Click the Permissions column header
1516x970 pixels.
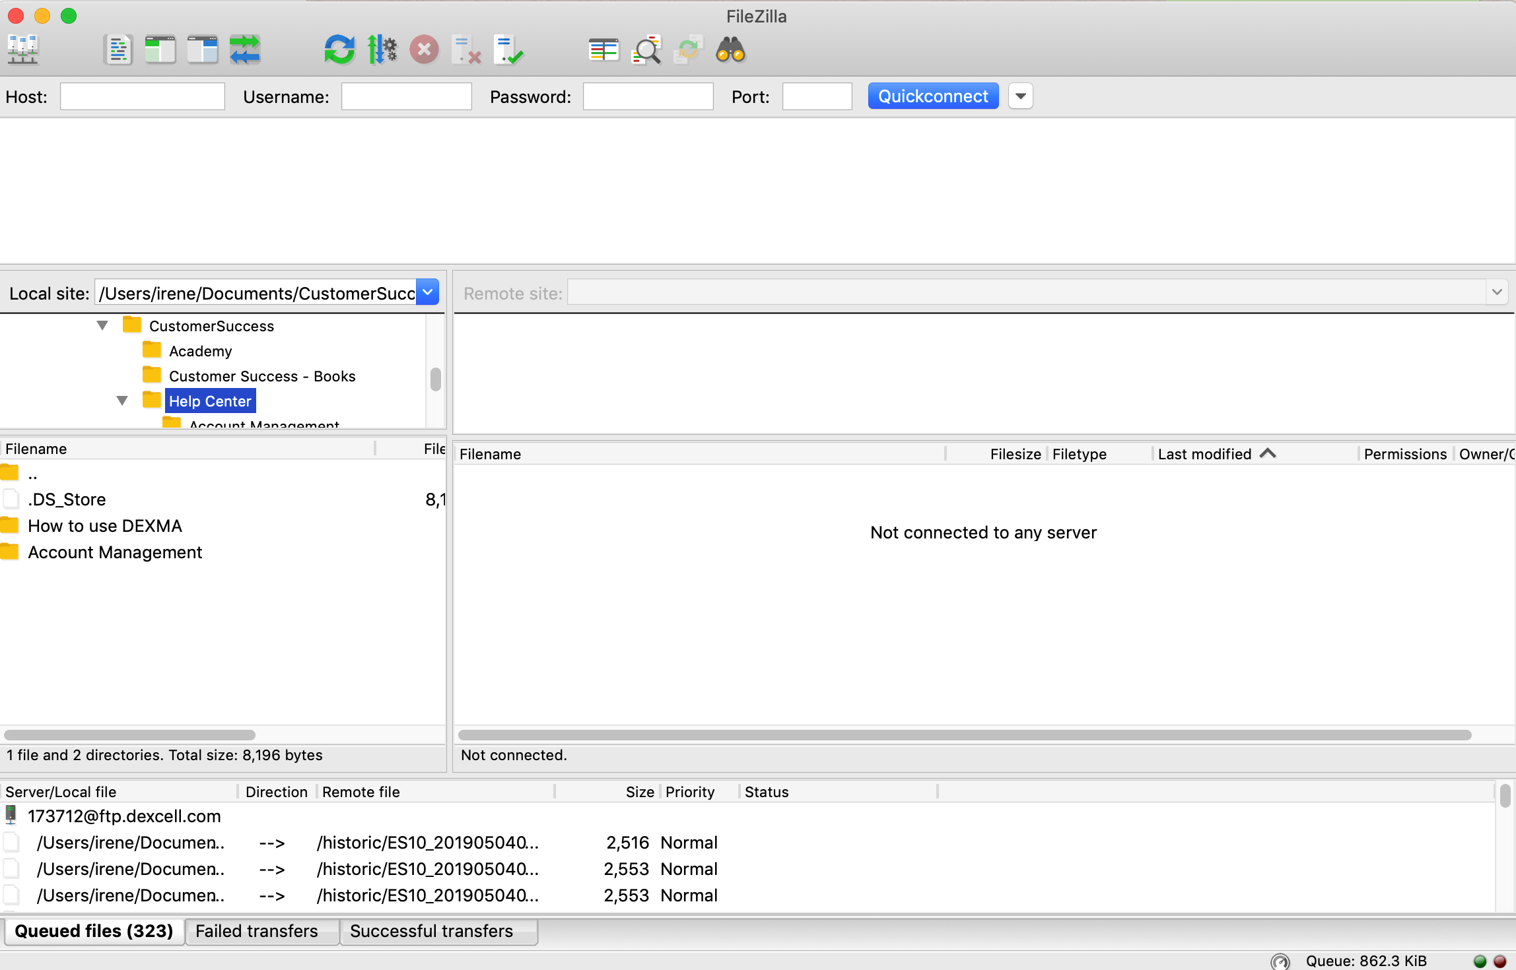(1406, 454)
